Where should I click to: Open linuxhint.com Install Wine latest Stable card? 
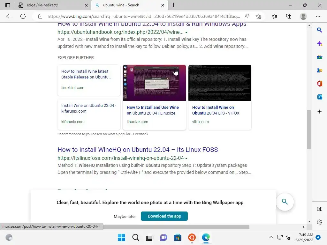click(89, 80)
